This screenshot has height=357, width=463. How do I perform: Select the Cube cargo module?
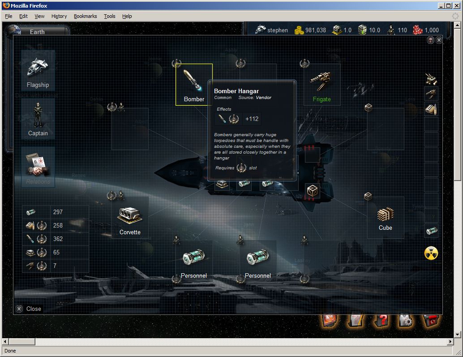click(385, 217)
